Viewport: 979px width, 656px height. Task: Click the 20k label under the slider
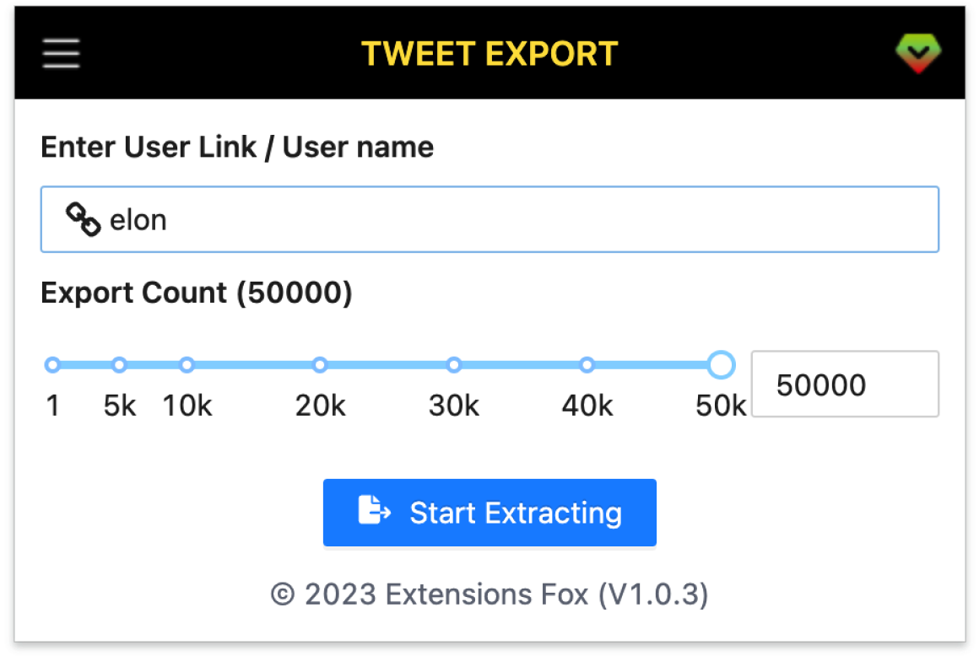tap(320, 406)
